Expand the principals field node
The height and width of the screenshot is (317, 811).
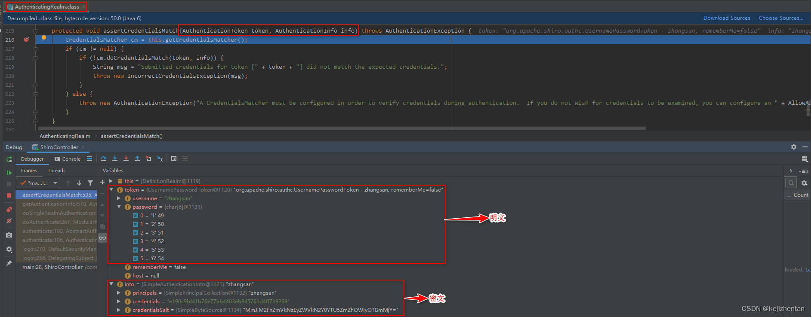pos(119,293)
